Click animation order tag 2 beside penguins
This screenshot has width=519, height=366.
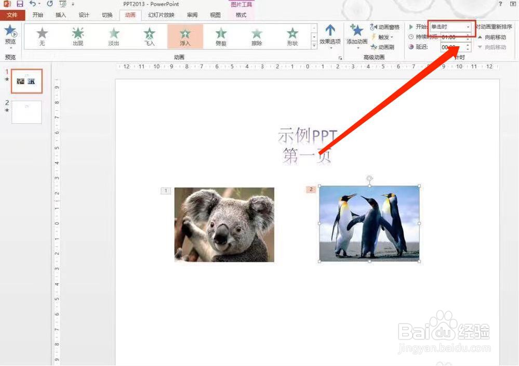click(311, 189)
